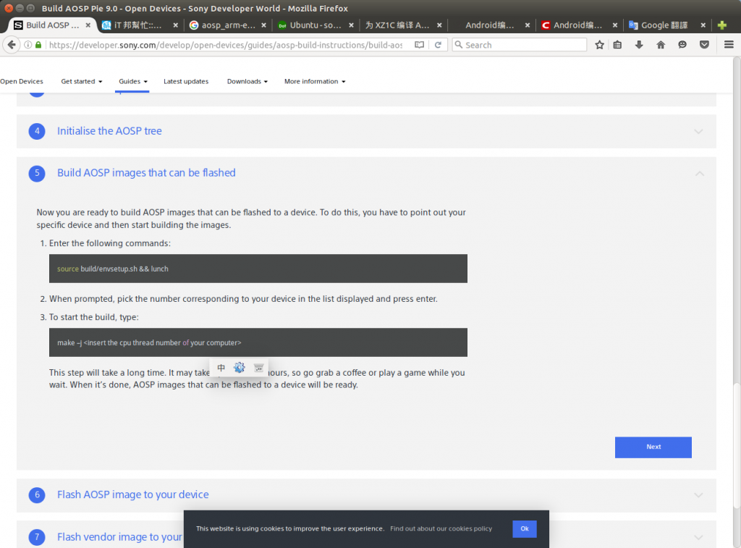Viewport: 741px width, 548px height.
Task: Click source build/envsetup.sh code block
Action: 258,269
